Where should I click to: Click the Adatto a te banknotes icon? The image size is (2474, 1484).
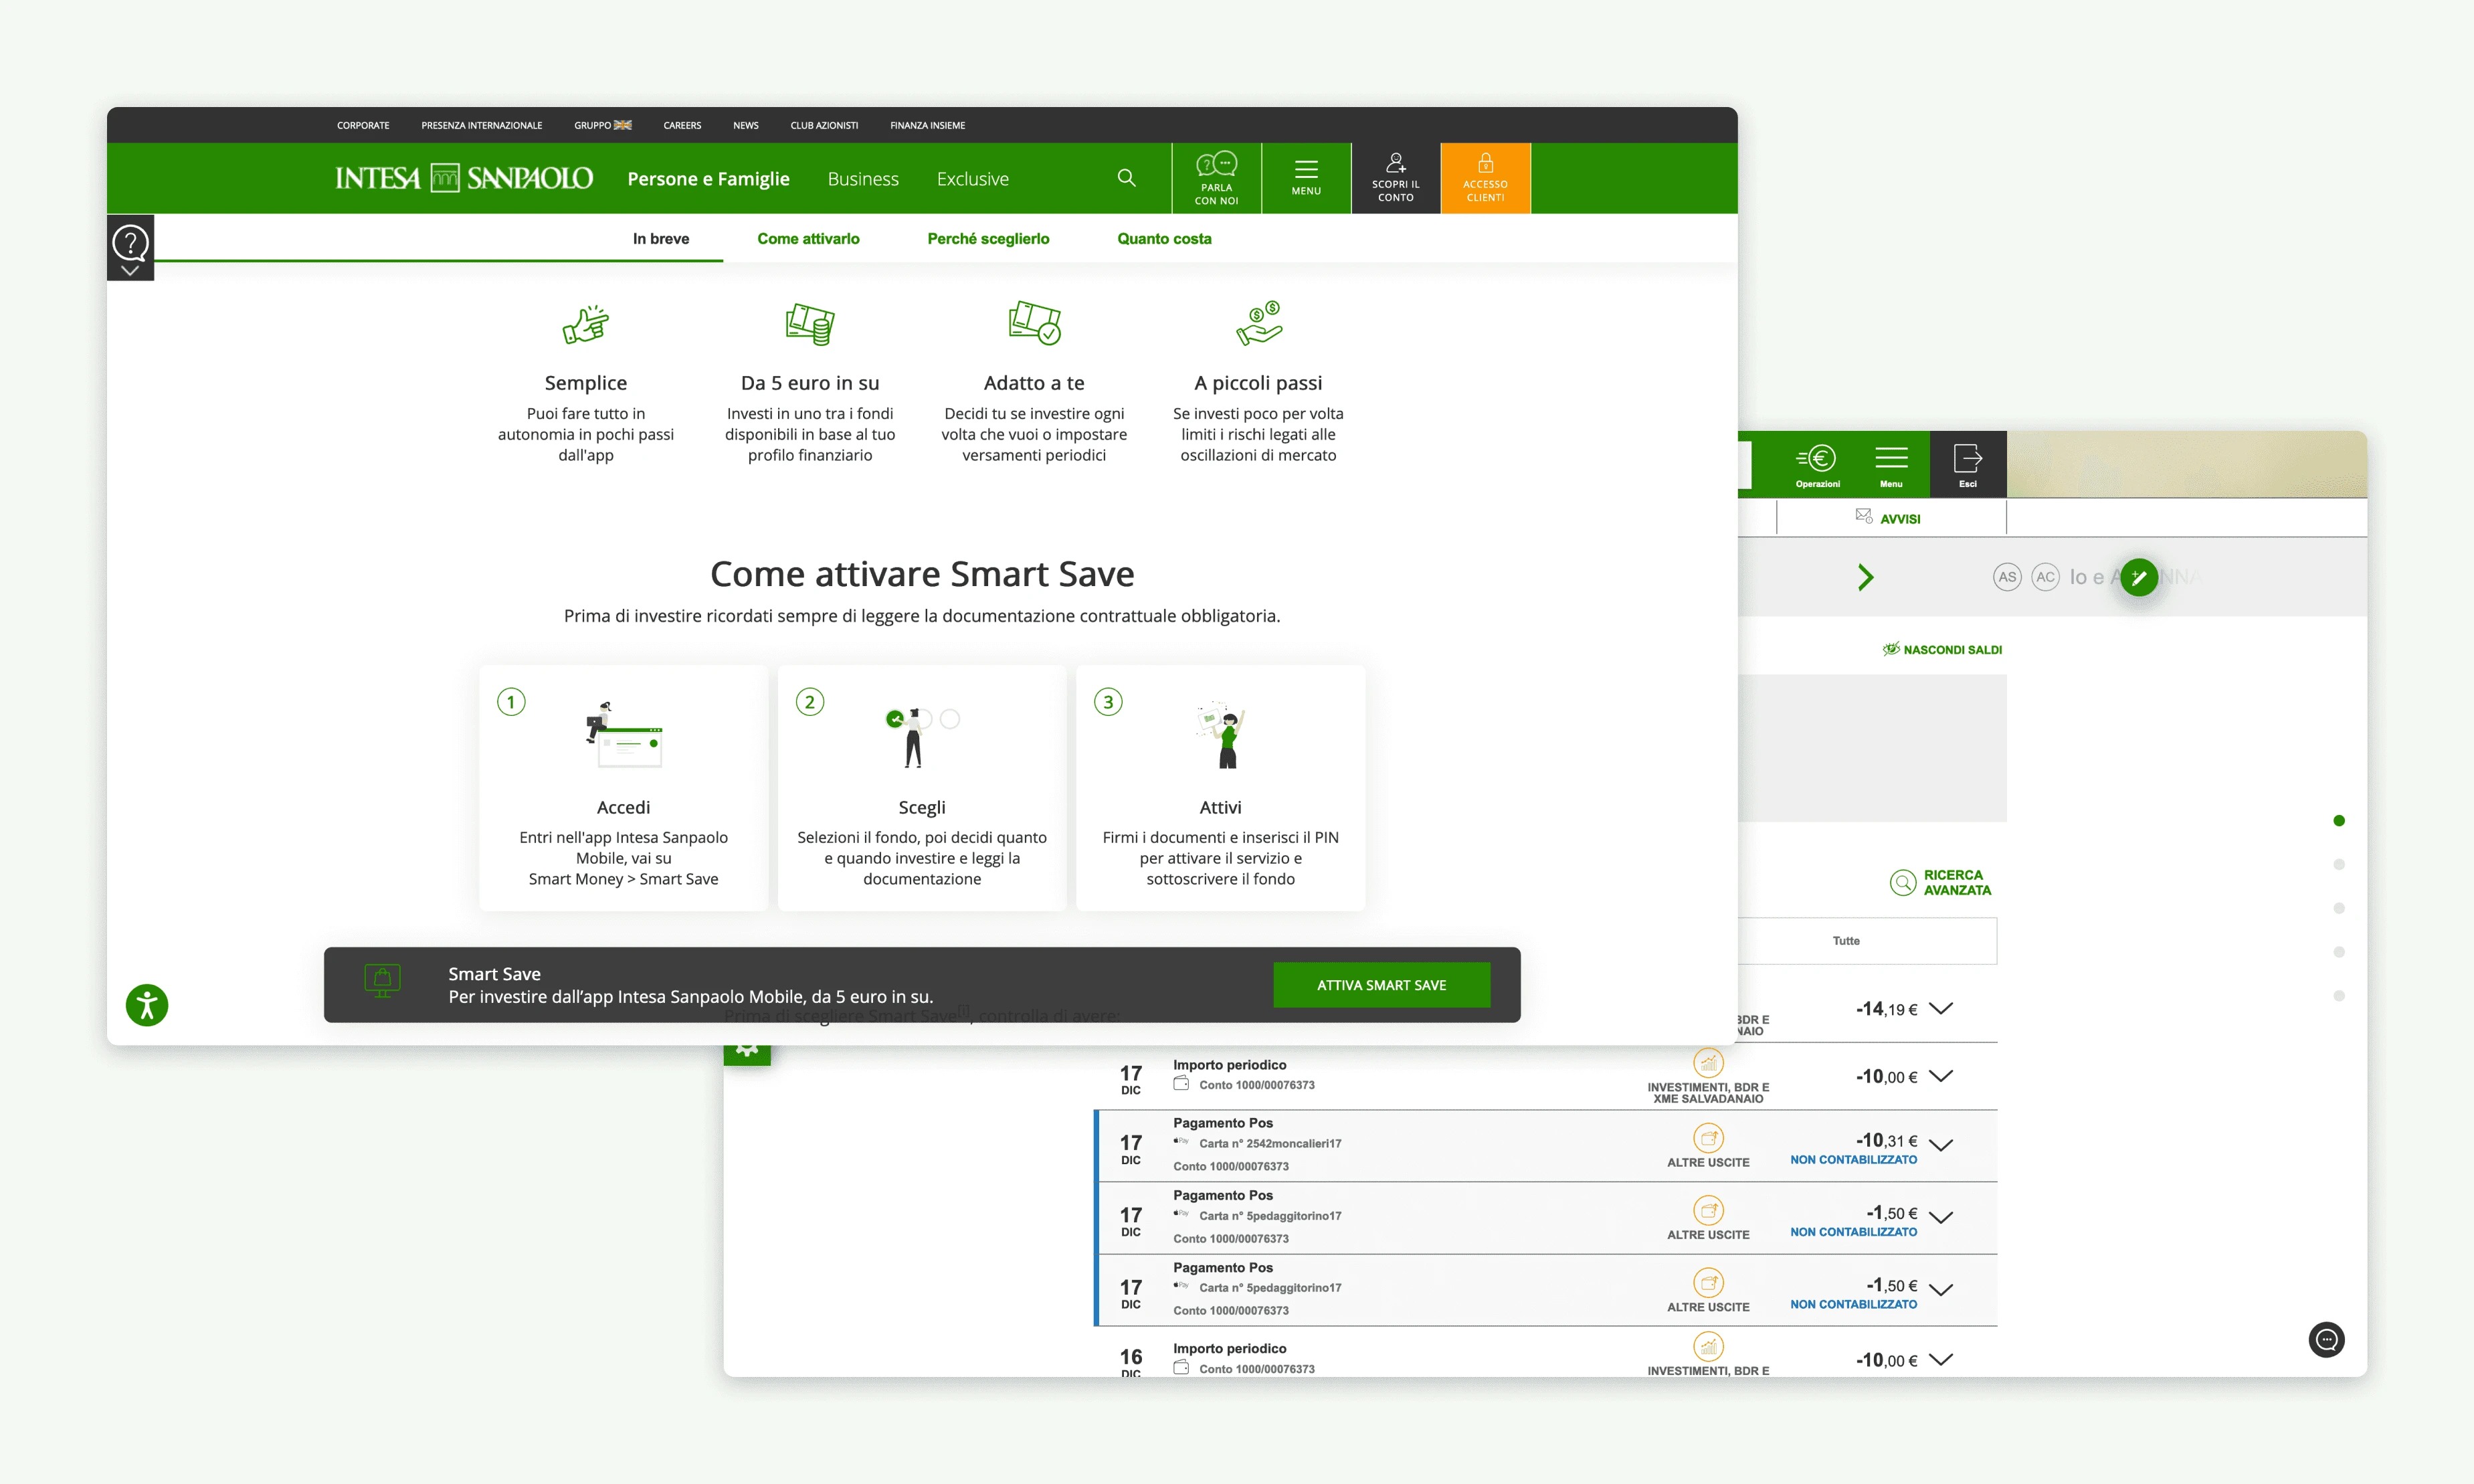[x=1034, y=323]
